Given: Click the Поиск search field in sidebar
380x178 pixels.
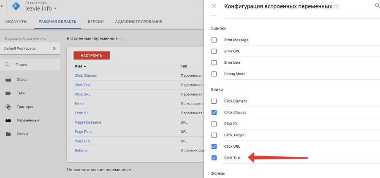Looking at the screenshot, I should pos(34,65).
